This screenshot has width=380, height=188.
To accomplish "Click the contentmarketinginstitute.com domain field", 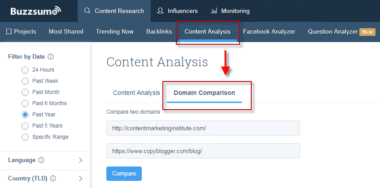I will (x=203, y=128).
